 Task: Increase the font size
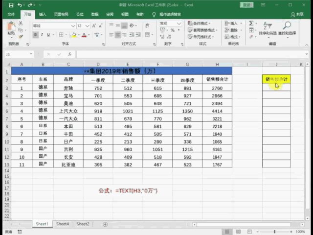[x=94, y=26]
